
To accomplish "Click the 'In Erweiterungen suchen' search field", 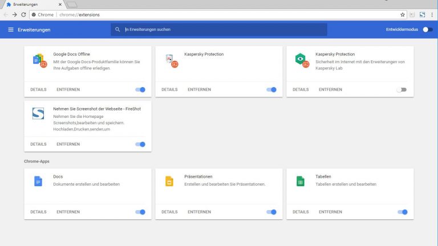I will [222, 30].
